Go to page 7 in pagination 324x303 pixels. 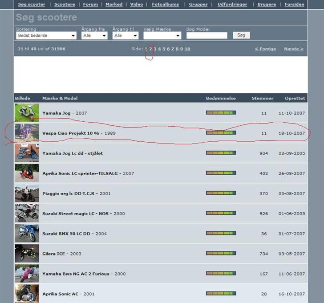[173, 49]
